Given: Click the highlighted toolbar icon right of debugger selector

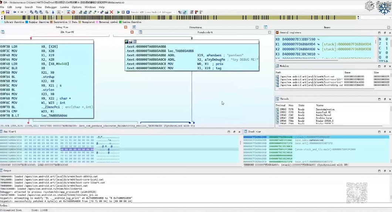Looking at the screenshot, I should click(x=185, y=12).
